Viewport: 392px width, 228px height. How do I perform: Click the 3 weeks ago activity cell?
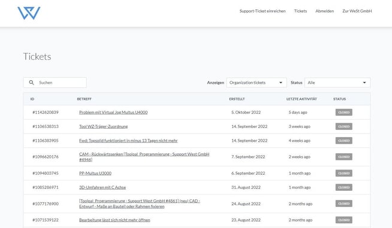pyautogui.click(x=300, y=126)
